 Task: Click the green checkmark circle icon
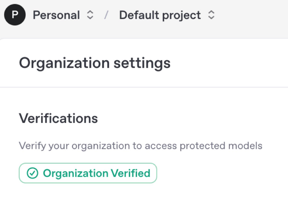(33, 173)
